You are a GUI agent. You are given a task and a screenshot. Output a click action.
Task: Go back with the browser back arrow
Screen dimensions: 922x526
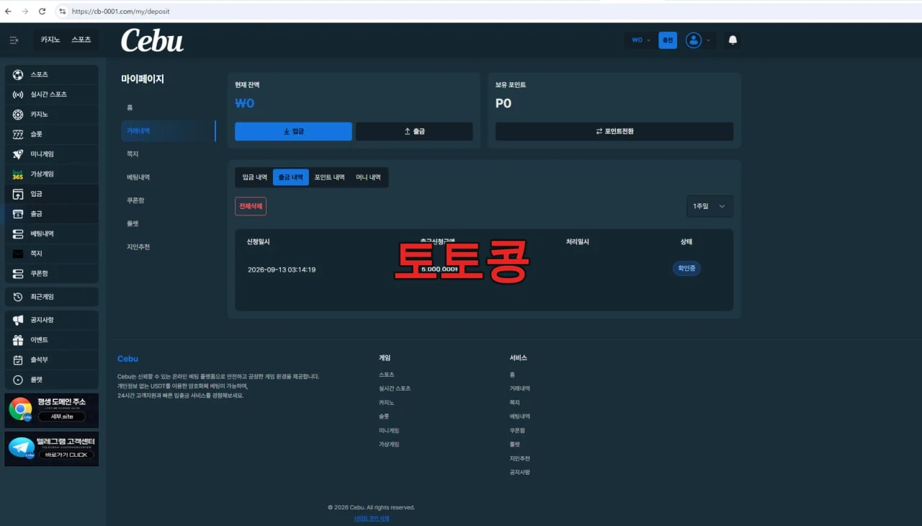(8, 12)
